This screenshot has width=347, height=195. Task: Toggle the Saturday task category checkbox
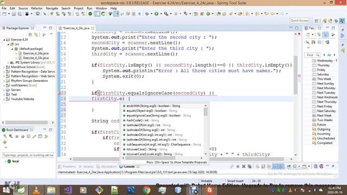[x=314, y=75]
